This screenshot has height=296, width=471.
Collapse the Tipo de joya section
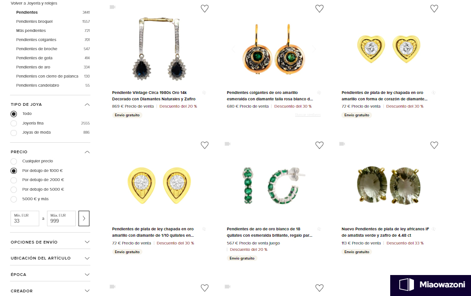(x=87, y=104)
